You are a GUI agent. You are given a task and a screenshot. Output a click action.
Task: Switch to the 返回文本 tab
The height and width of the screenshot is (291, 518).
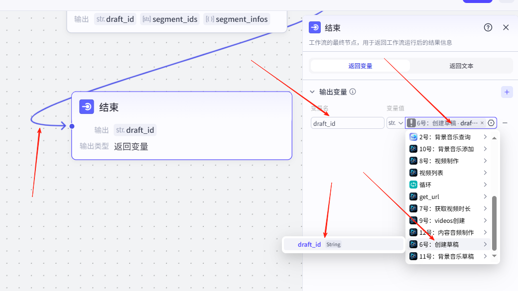461,66
